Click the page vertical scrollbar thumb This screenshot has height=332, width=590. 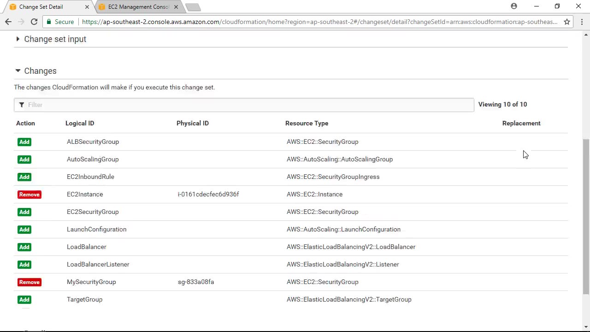click(x=586, y=216)
